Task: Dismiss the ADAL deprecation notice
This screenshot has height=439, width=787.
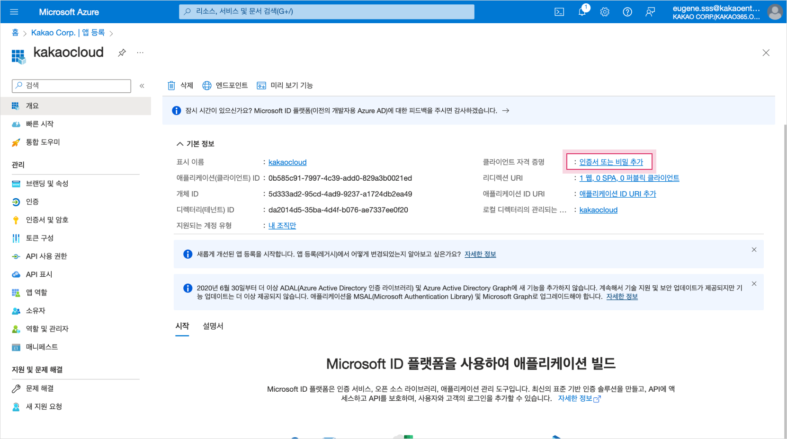Action: pyautogui.click(x=754, y=284)
